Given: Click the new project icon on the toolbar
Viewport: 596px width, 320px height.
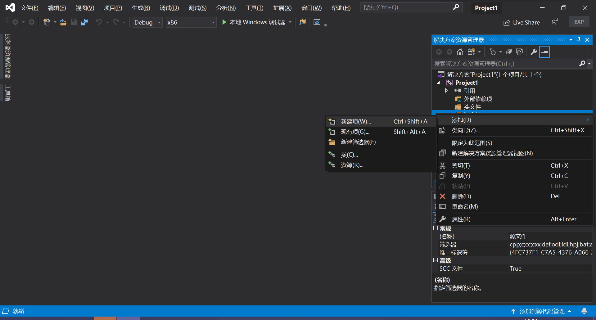Looking at the screenshot, I should click(47, 22).
